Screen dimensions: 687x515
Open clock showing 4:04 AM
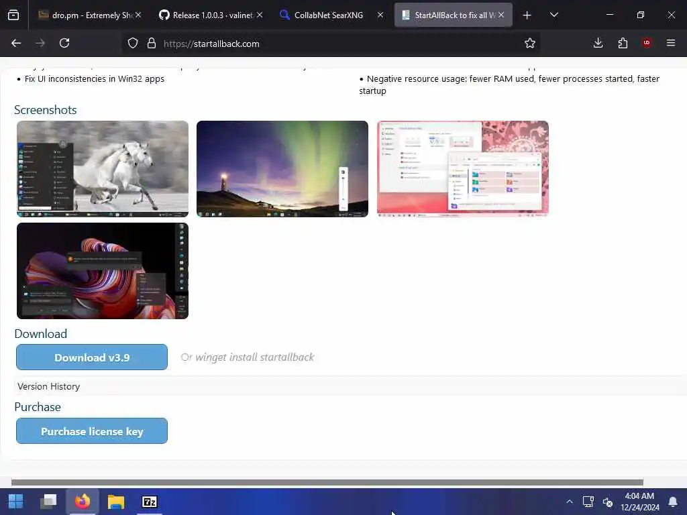coord(639,502)
